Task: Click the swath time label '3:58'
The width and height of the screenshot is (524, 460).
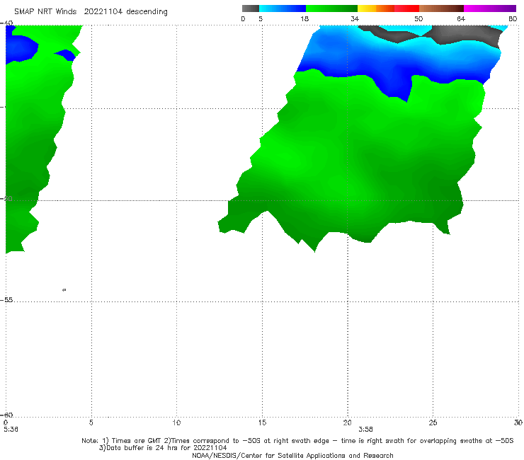Action: pos(365,430)
